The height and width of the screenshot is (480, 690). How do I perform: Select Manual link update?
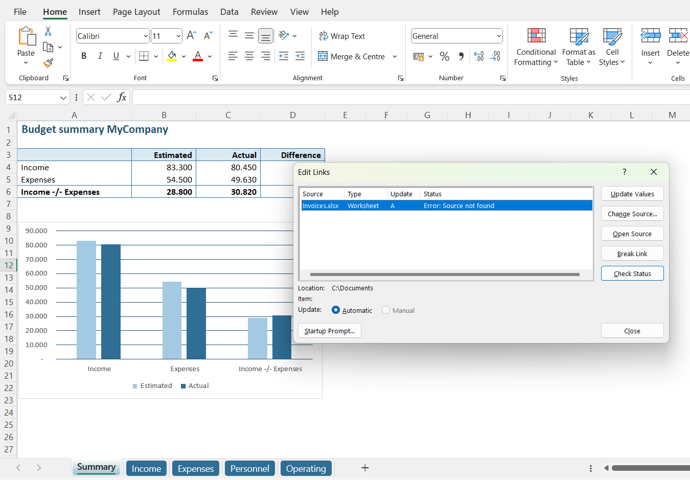tap(385, 310)
